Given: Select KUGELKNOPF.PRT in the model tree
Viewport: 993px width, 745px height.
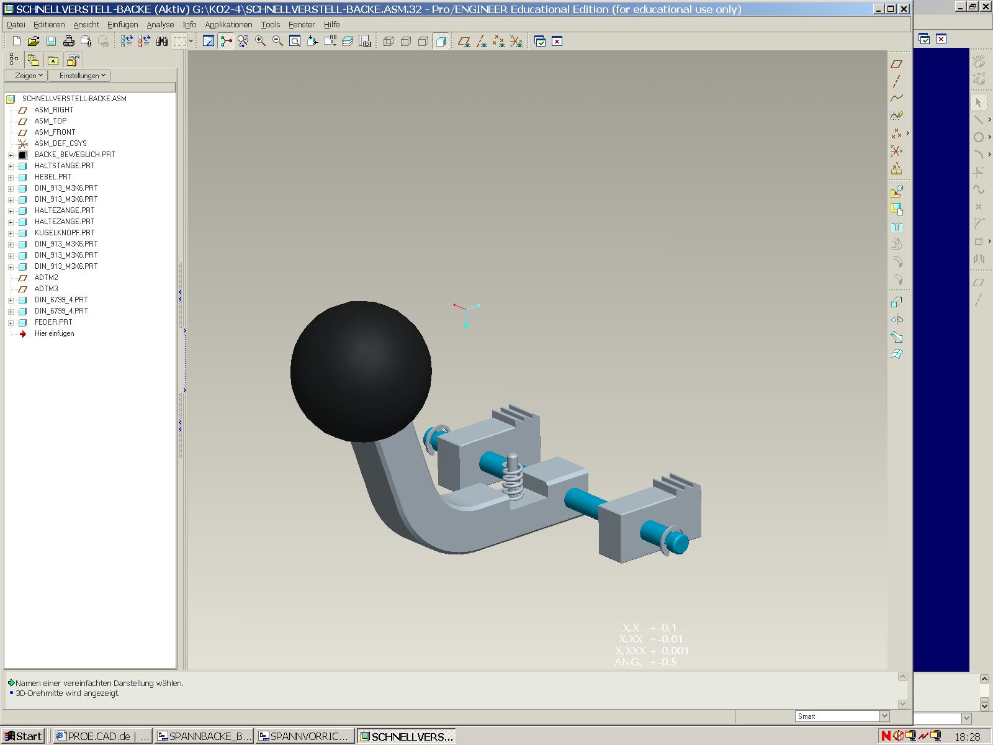Looking at the screenshot, I should 65,233.
